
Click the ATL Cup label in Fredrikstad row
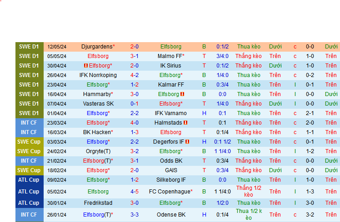tap(29, 203)
